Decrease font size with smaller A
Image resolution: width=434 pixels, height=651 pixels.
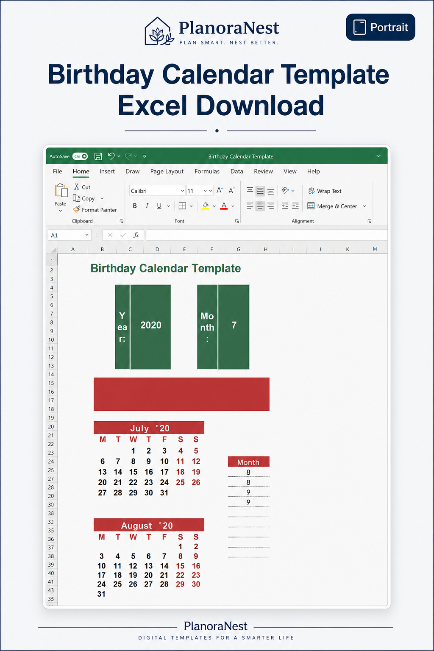tap(231, 191)
